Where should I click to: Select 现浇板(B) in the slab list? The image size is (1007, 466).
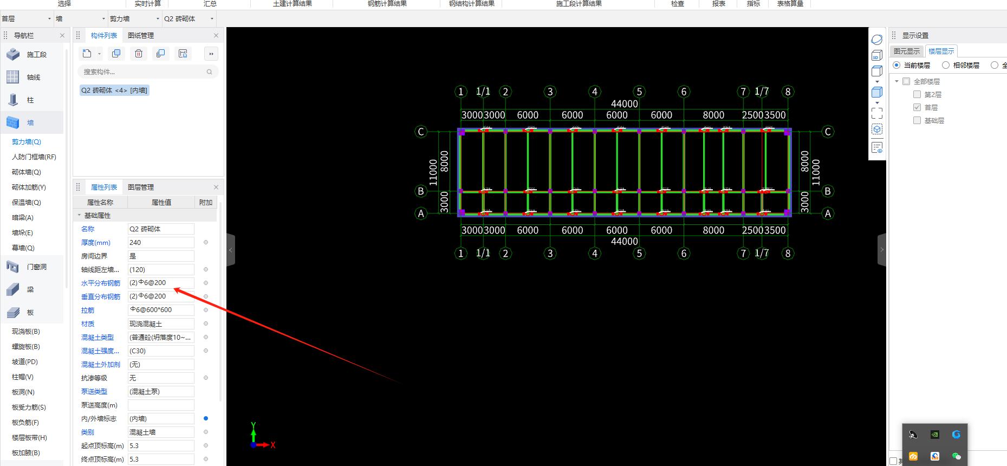pos(26,331)
